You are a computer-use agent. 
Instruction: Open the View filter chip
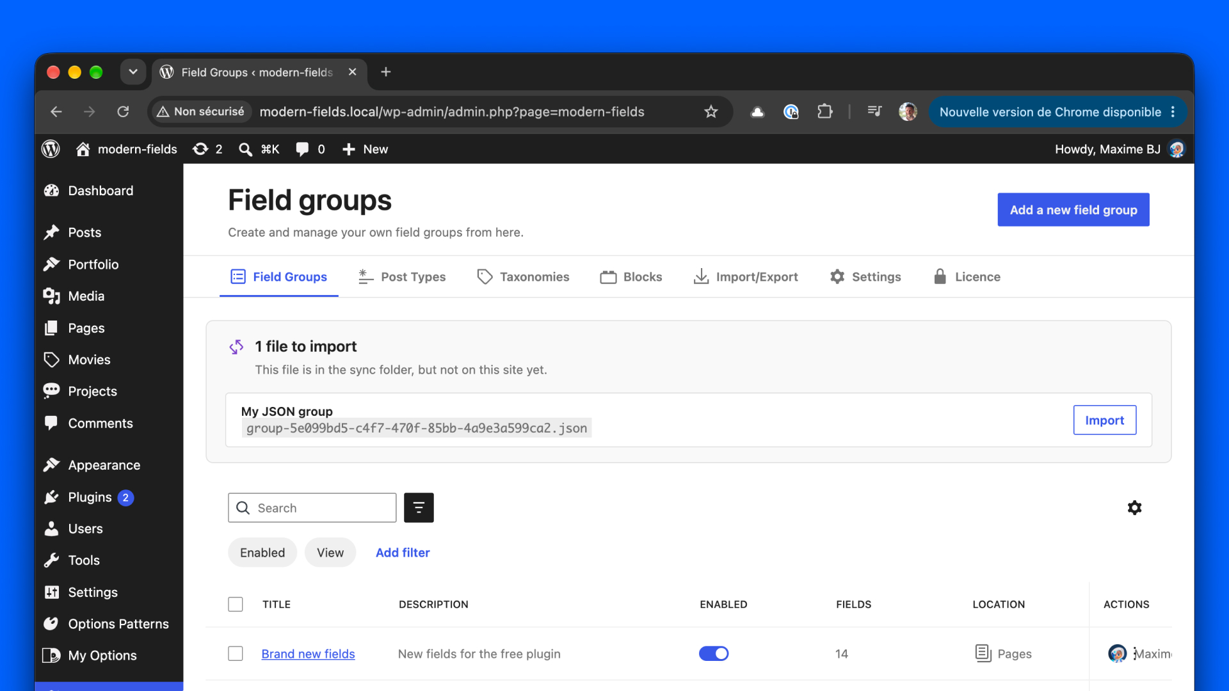coord(330,553)
